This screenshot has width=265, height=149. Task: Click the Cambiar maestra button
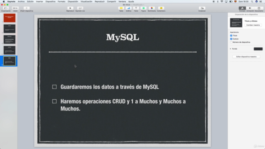coord(253,25)
